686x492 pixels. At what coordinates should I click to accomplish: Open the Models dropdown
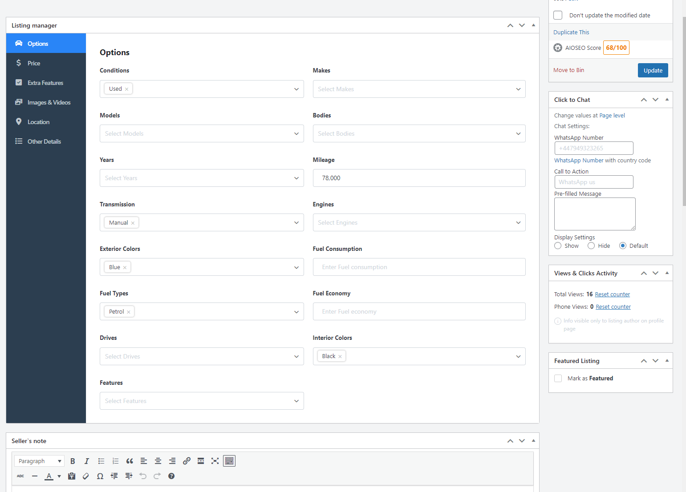202,133
